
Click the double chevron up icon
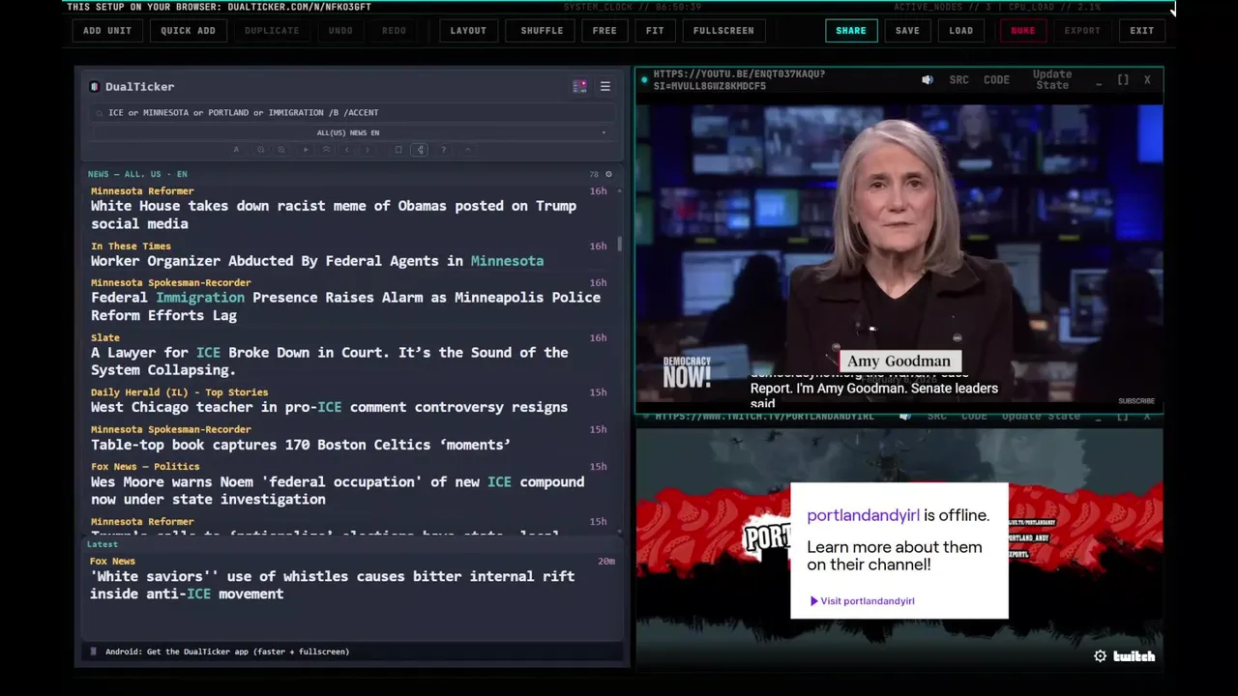tap(326, 150)
